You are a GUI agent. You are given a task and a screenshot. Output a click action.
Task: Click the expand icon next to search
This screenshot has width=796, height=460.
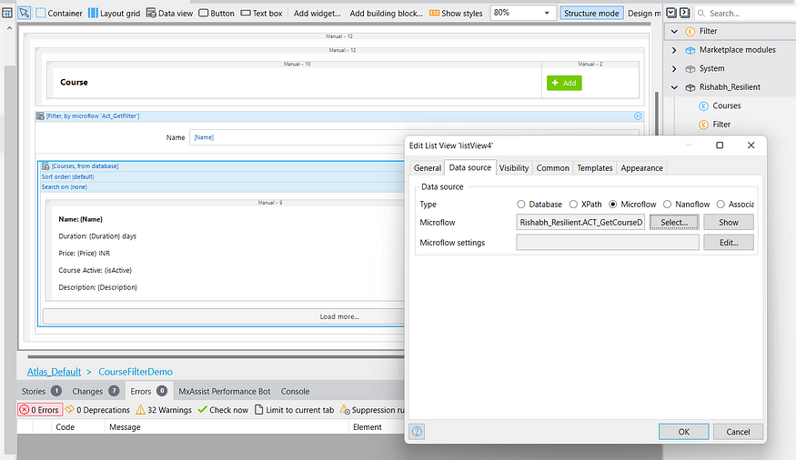[684, 13]
